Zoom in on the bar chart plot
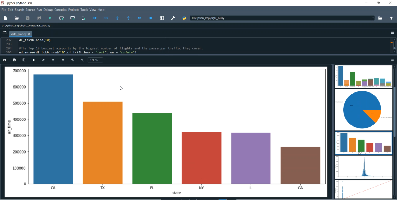Image resolution: width=397 pixels, height=200 pixels. click(72, 60)
